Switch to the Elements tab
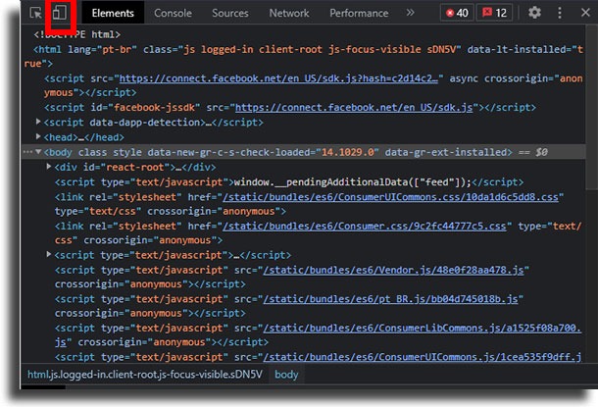The width and height of the screenshot is (598, 407). point(113,13)
